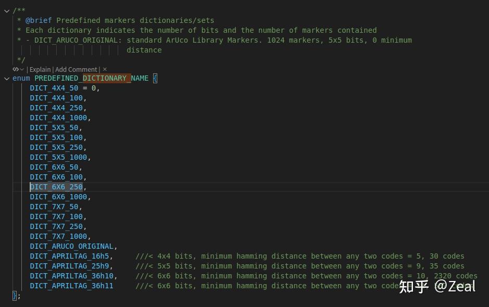This screenshot has height=307, width=489.
Task: Click the enum keyword
Action: [21, 78]
